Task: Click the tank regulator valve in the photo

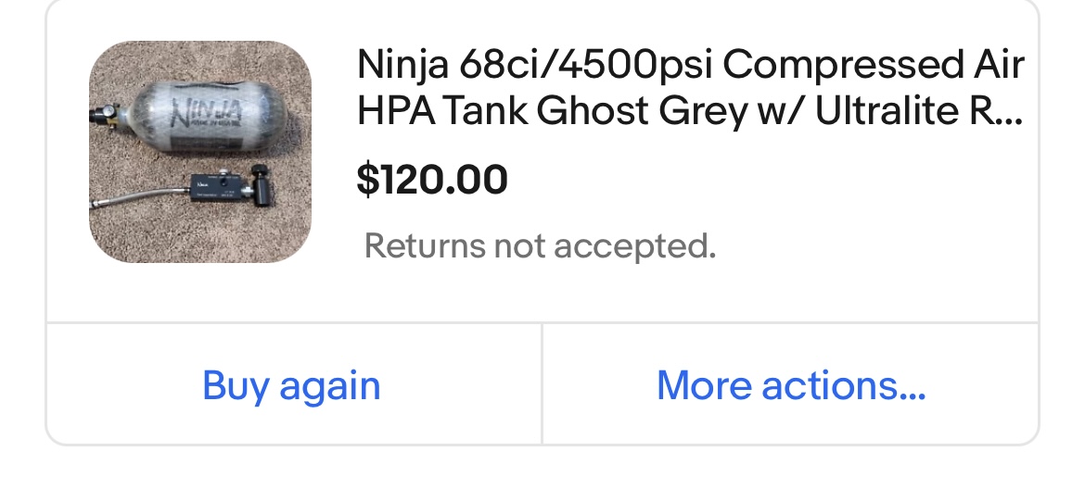Action: click(x=107, y=114)
